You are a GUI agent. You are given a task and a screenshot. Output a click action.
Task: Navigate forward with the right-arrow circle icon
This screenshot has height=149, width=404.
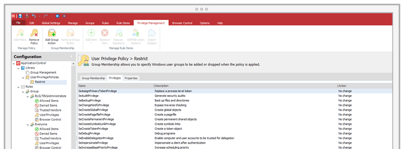coord(64,16)
